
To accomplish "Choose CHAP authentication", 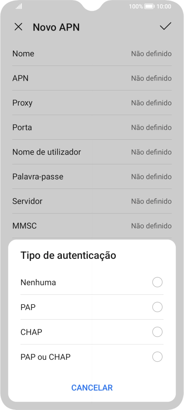I will click(x=92, y=332).
